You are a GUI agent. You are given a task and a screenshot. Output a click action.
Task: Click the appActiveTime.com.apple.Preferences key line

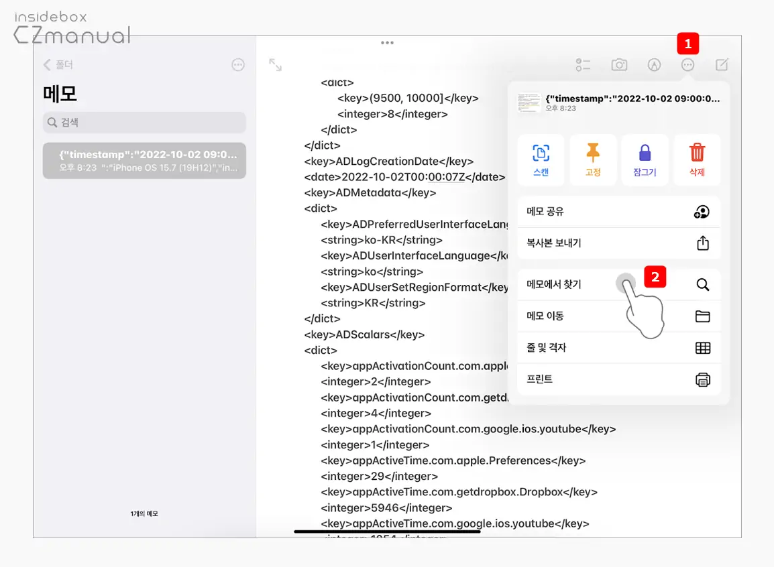tap(453, 460)
